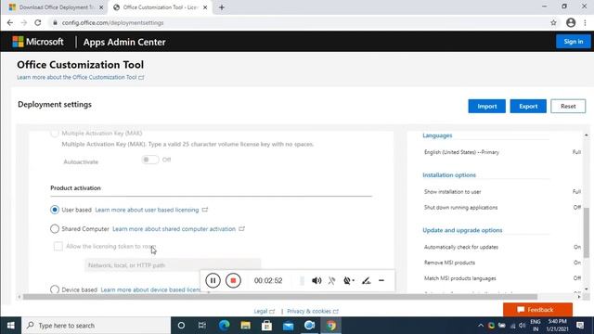Minimize the recorder toolbar
Viewport: 594px width, 334px height.
click(381, 280)
